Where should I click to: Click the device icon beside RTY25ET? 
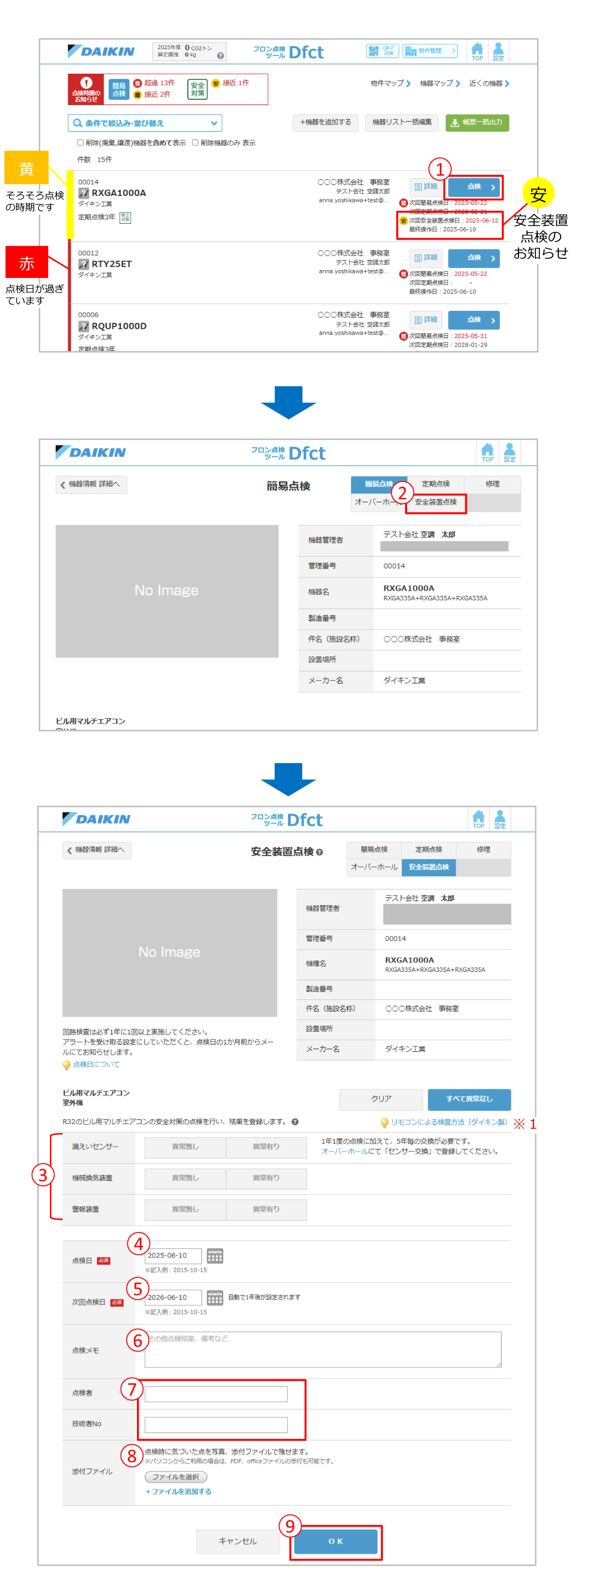(x=84, y=264)
